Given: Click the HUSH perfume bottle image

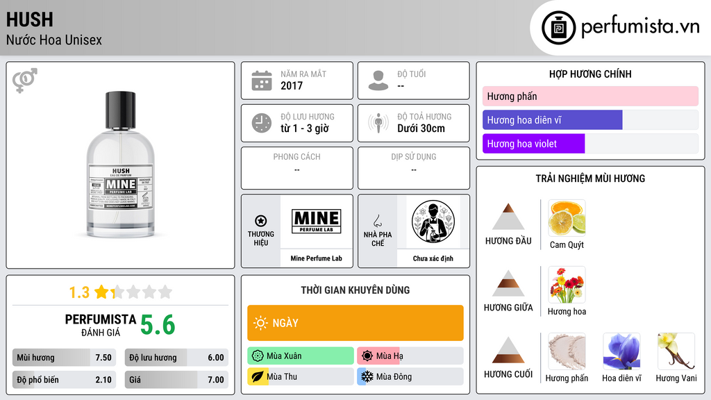Looking at the screenshot, I should point(121,164).
